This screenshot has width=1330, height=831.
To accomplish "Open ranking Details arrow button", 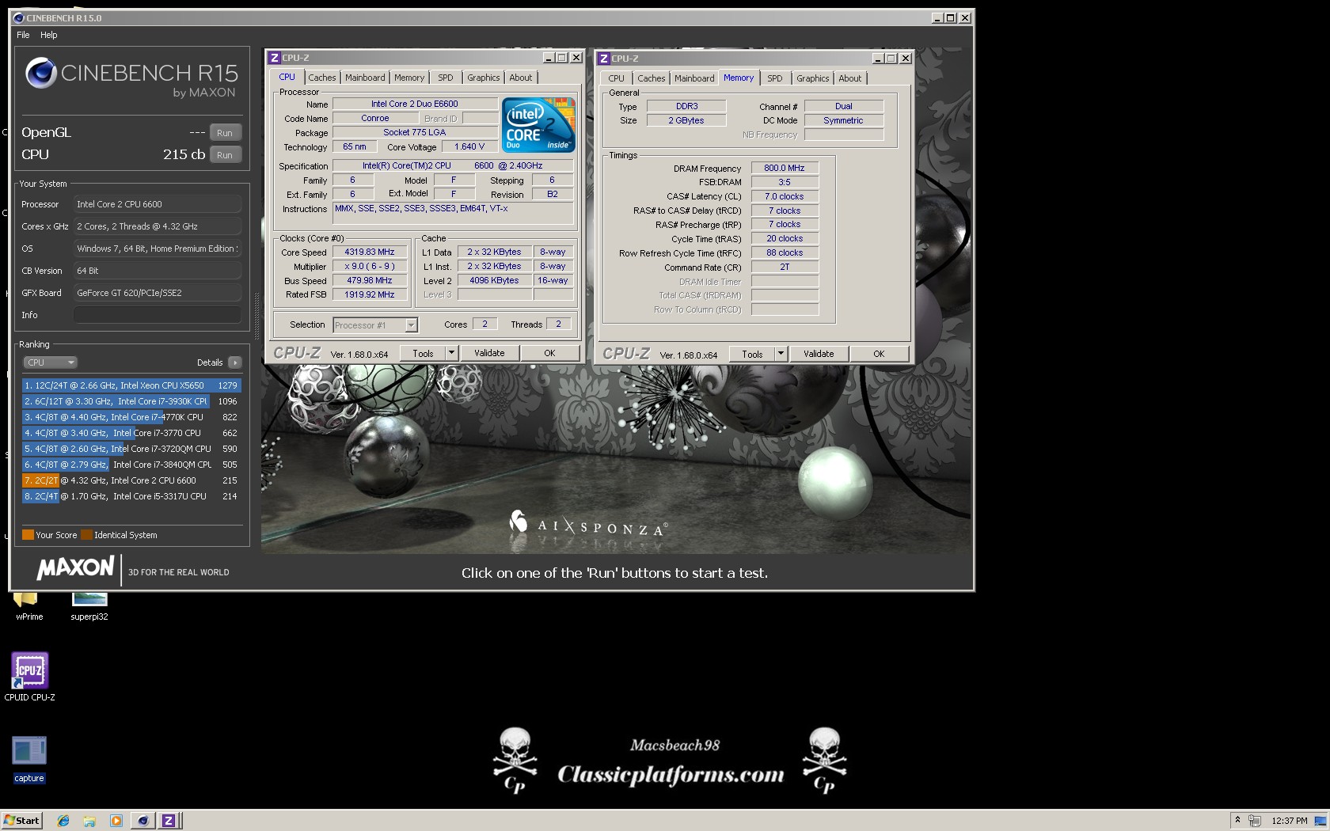I will tap(234, 362).
